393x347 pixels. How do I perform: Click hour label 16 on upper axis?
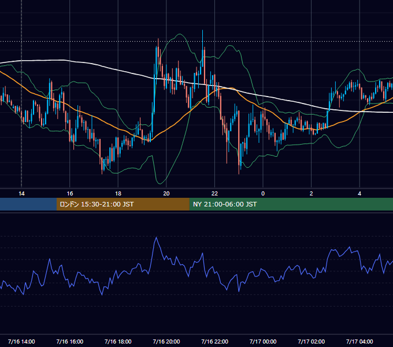click(70, 194)
